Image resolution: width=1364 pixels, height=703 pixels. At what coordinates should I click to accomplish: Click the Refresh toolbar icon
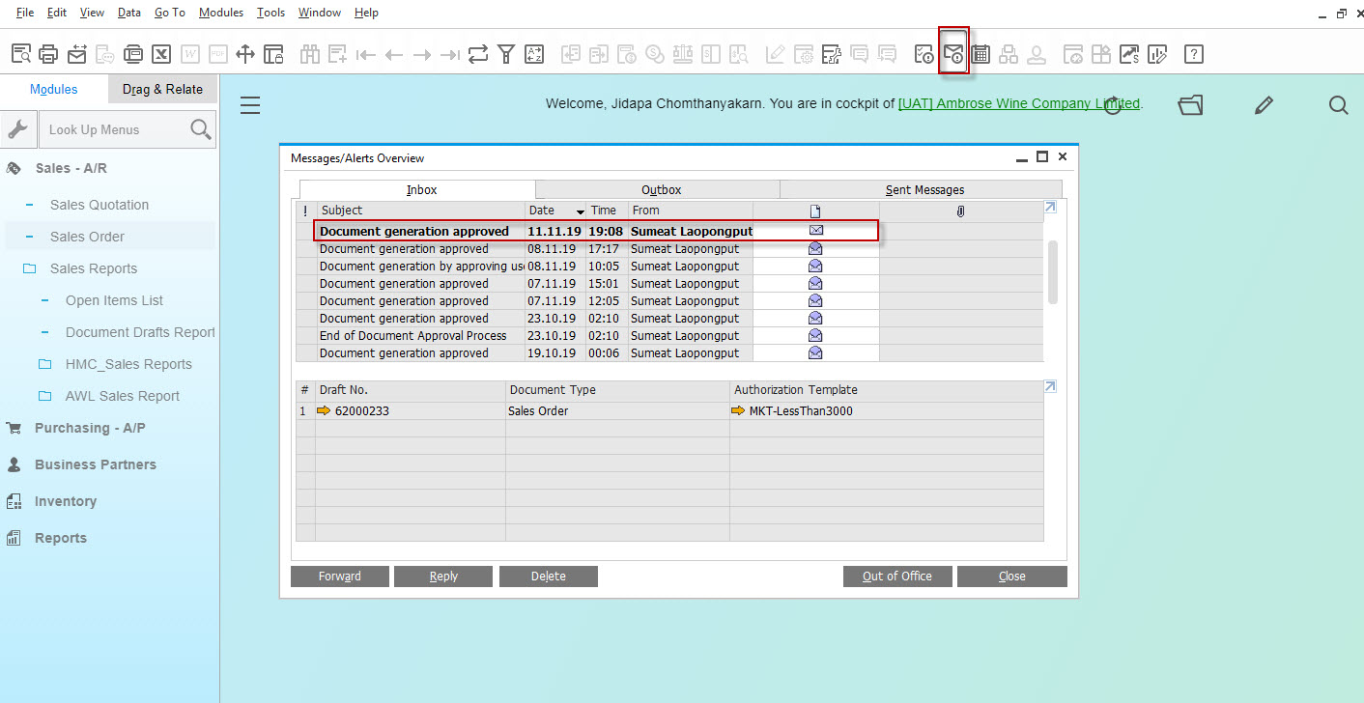[x=478, y=54]
